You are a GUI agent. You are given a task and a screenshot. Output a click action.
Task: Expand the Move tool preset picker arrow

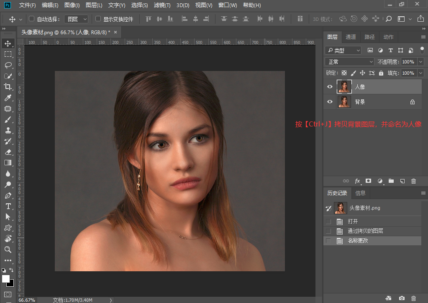point(21,19)
